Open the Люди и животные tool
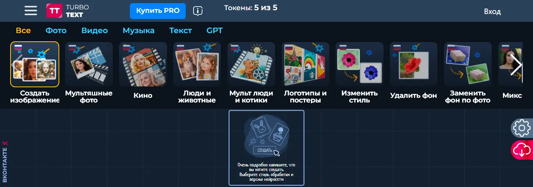This screenshot has height=187, width=533. 197,73
